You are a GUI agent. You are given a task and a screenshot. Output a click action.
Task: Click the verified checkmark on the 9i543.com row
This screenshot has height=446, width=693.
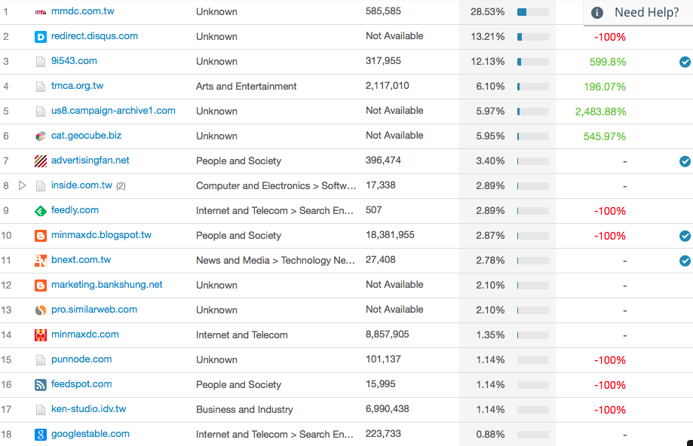coord(684,62)
